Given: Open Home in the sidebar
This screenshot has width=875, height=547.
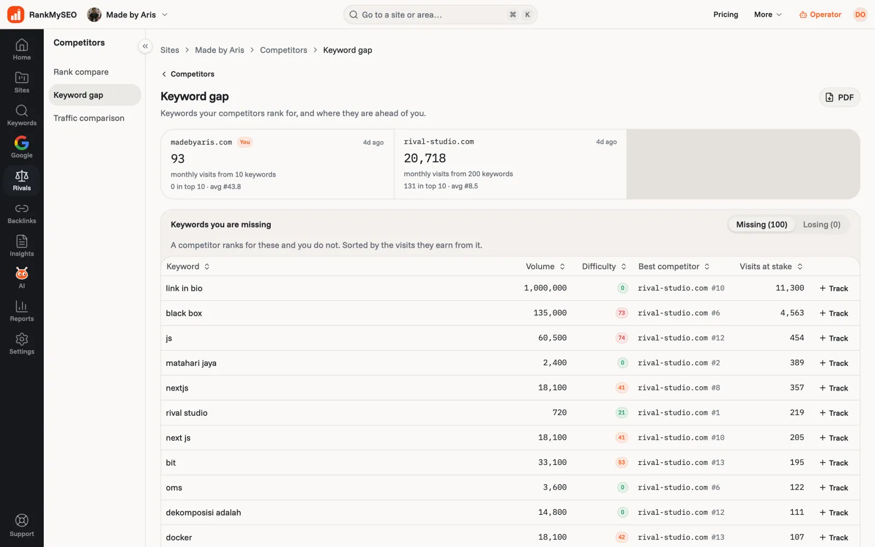Looking at the screenshot, I should (x=22, y=50).
